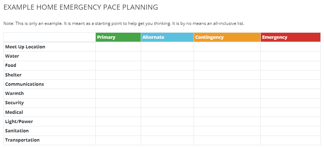The image size is (324, 148).
Task: Select the blue Alternate column header
Action: click(x=168, y=37)
